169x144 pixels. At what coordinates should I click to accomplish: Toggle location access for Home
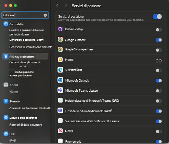pyautogui.click(x=159, y=61)
